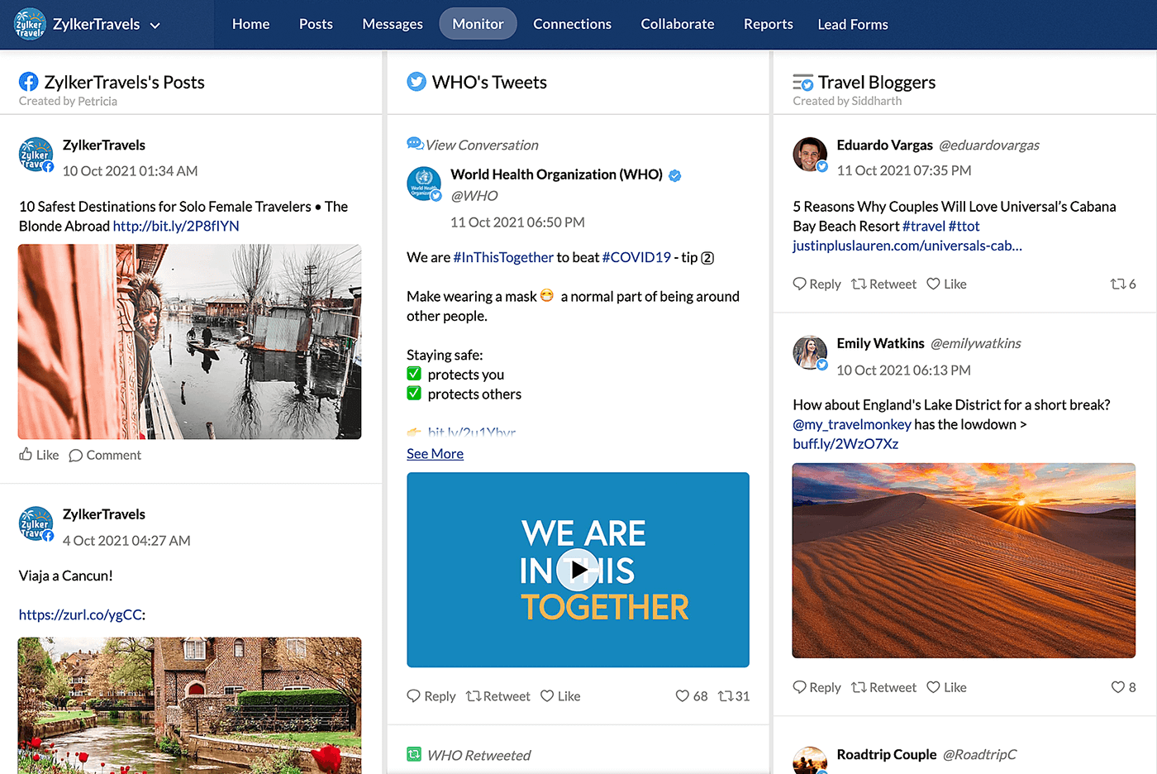Screen dimensions: 1157x774
Task: Open the ZylkerTravels brand logo
Action: coord(30,24)
